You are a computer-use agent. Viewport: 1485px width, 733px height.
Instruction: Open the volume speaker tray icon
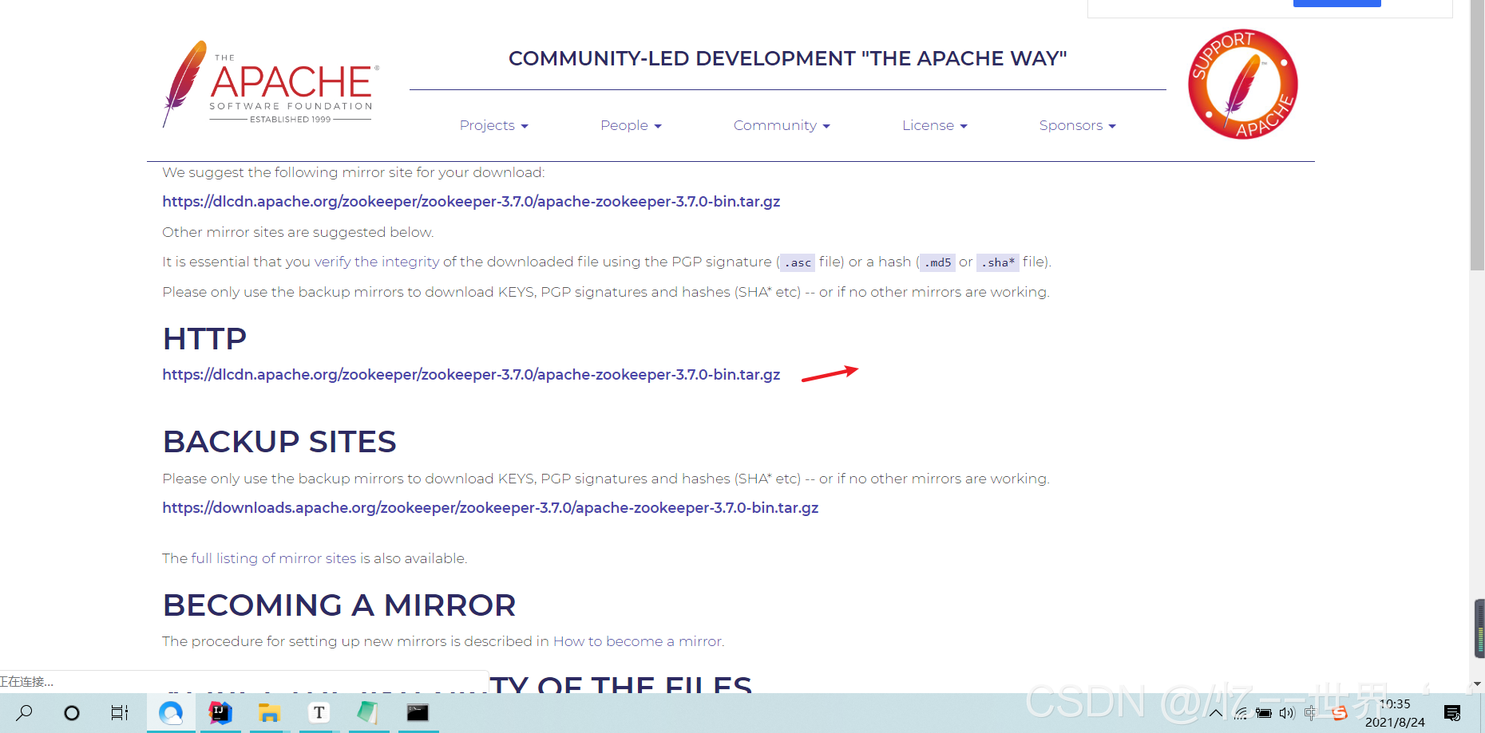point(1287,713)
